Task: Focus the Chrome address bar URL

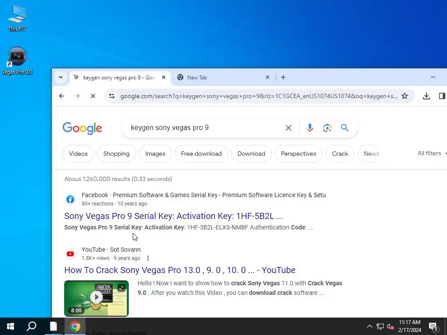Action: pos(258,96)
